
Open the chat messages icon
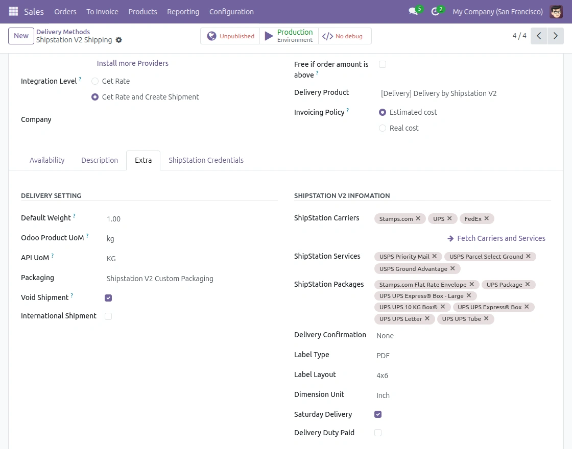413,11
